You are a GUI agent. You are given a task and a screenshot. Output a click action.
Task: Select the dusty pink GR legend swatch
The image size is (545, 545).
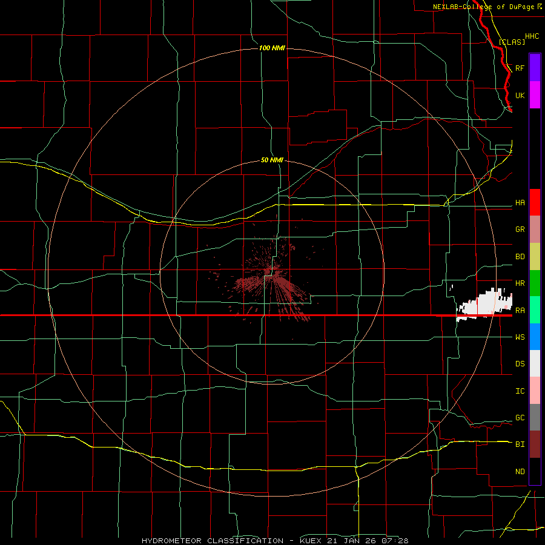535,230
